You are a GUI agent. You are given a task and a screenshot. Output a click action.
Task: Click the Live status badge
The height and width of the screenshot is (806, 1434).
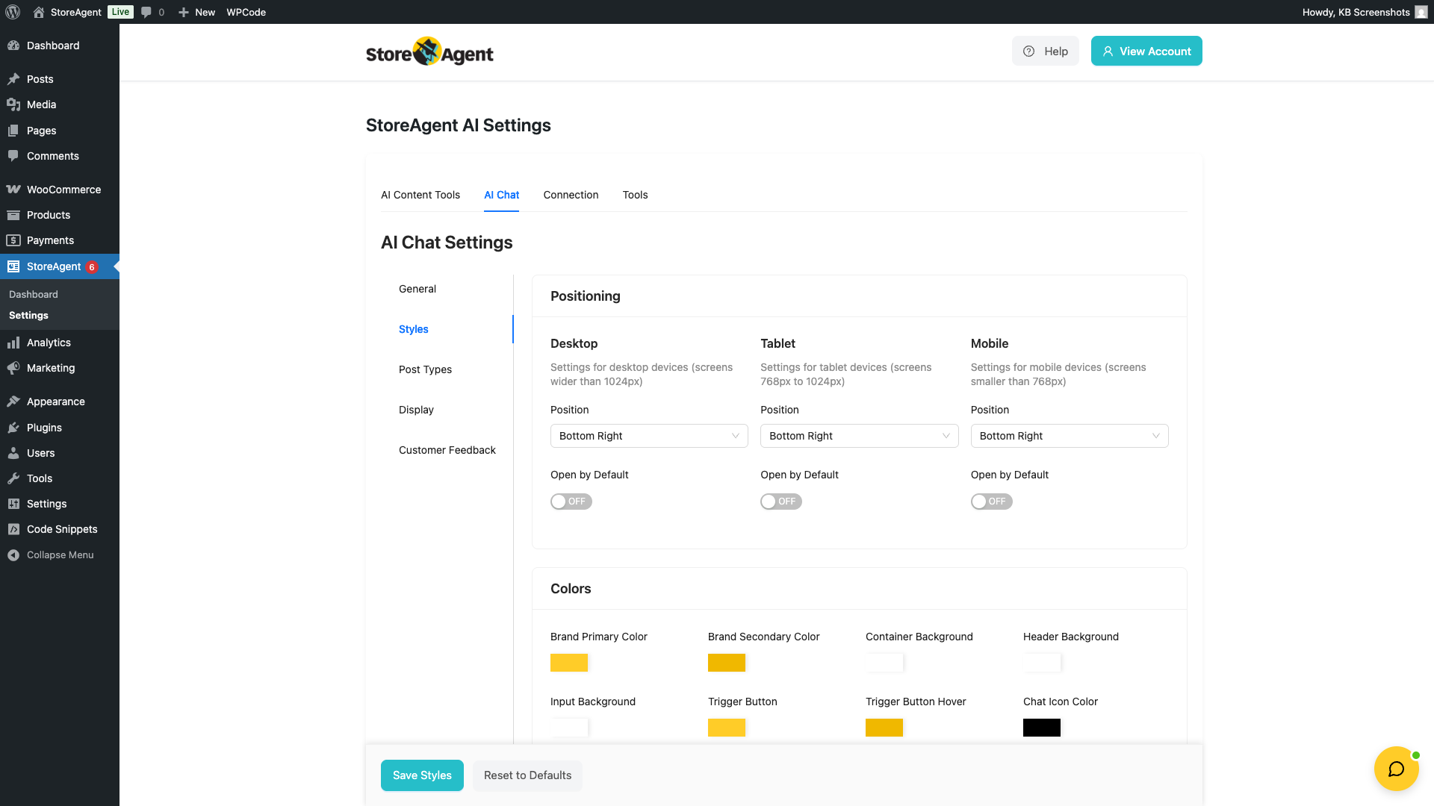[x=120, y=12]
